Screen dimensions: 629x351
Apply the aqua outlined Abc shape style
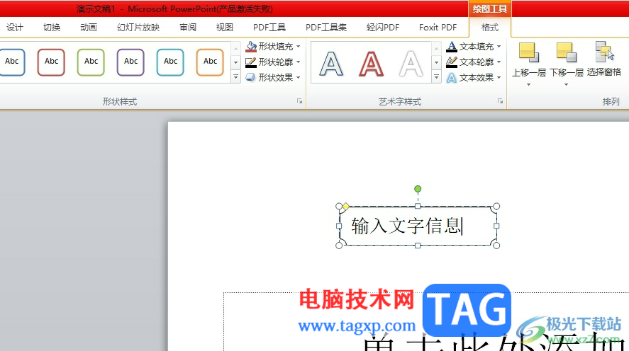coord(170,62)
